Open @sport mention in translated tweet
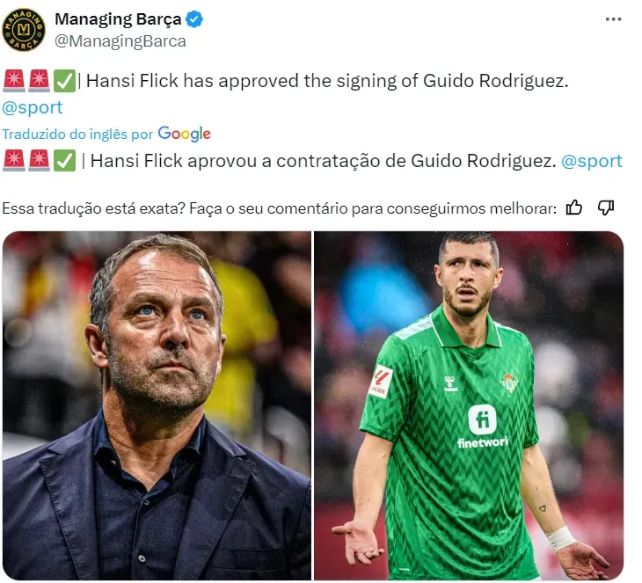The width and height of the screenshot is (642, 583). (591, 161)
